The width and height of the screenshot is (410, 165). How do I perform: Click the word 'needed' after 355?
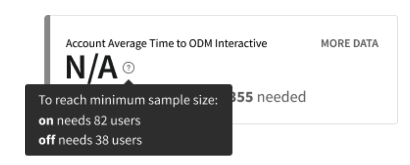pos(283,96)
